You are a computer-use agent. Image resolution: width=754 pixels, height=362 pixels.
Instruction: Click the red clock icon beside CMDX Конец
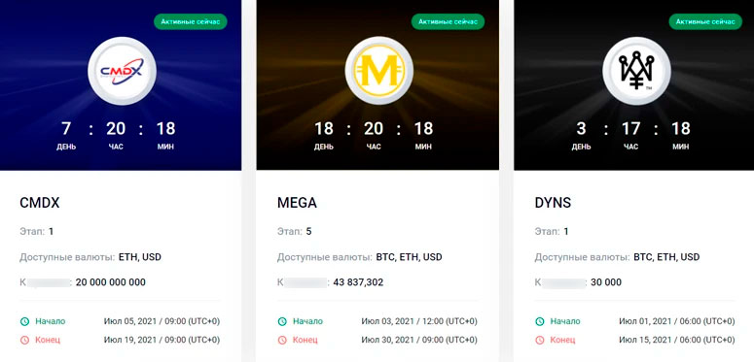coord(24,340)
